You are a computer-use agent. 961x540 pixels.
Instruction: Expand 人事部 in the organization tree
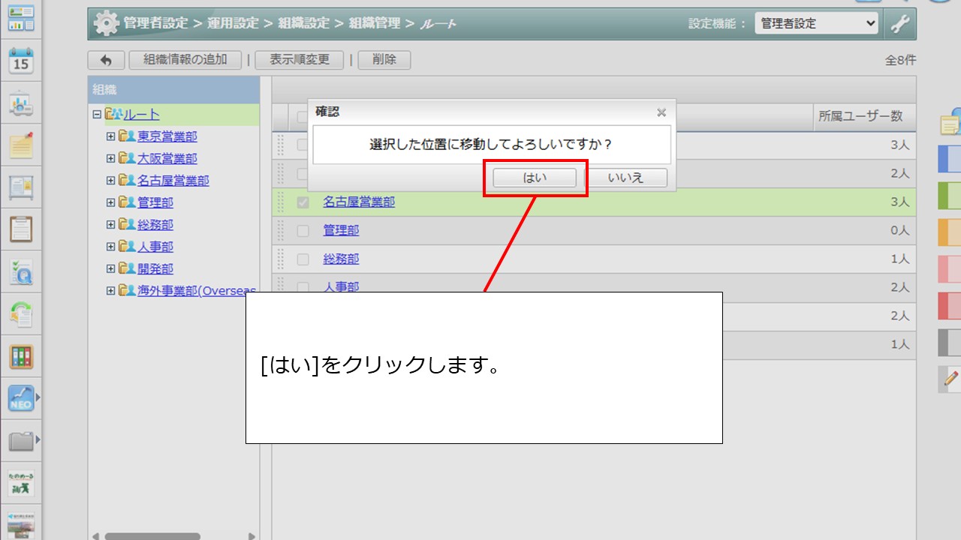[111, 247]
